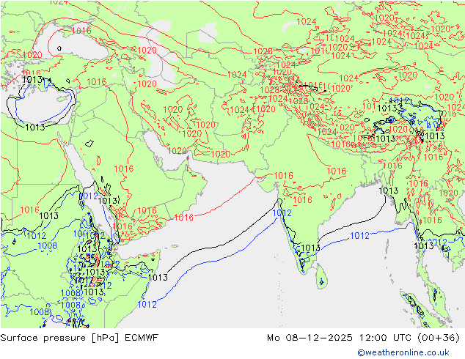Click the red 1016 label over the Black Sea
Image resolution: width=465 pixels, height=359 pixels.
pos(81,31)
